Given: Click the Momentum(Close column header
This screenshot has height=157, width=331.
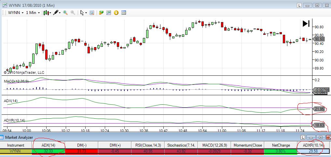Looking at the screenshot, I should tap(247, 145).
